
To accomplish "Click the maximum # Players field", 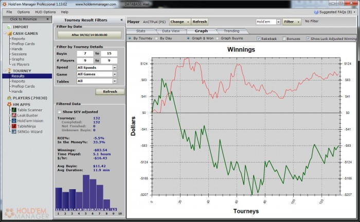I will point(109,60).
